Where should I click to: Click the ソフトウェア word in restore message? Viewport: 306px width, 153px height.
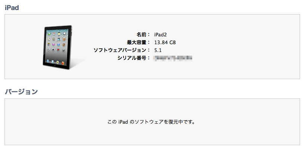pyautogui.click(x=149, y=122)
